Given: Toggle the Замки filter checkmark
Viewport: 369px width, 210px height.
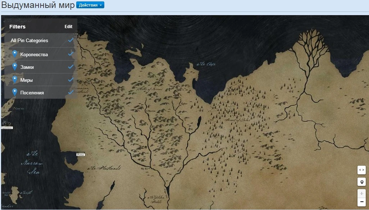Looking at the screenshot, I should pyautogui.click(x=70, y=67).
